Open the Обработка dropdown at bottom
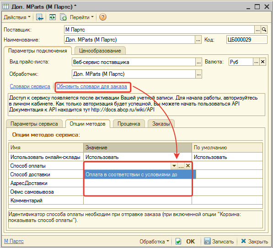This screenshot has height=248, width=273. [x=154, y=242]
